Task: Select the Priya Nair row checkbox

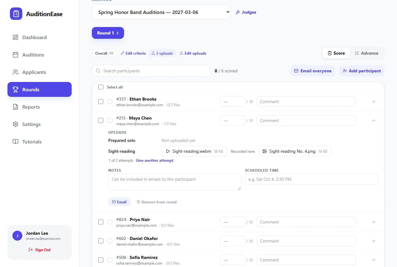Action: click(x=101, y=222)
